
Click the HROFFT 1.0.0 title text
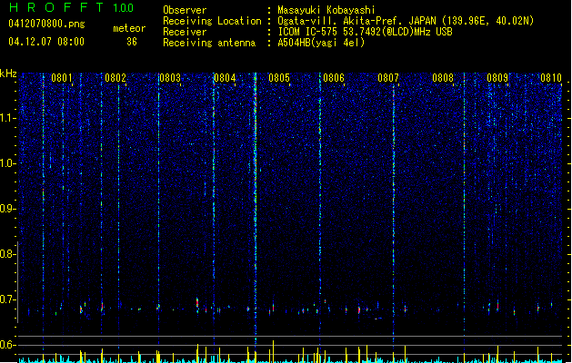pos(71,7)
